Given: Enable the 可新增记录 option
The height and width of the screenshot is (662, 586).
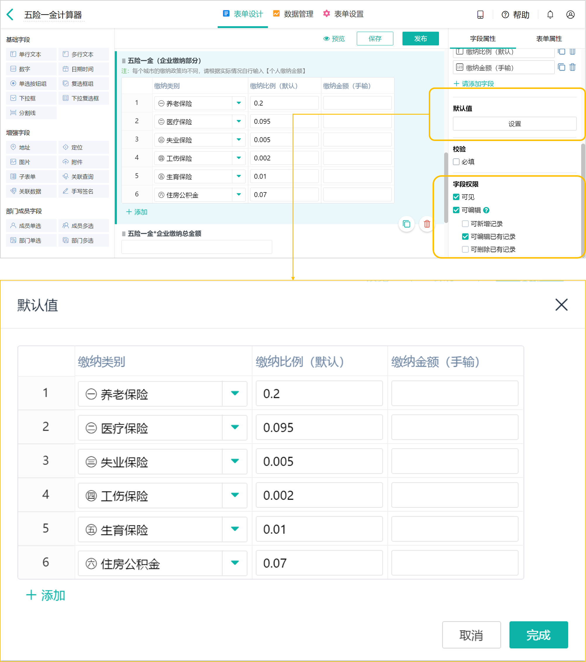Looking at the screenshot, I should pyautogui.click(x=465, y=223).
